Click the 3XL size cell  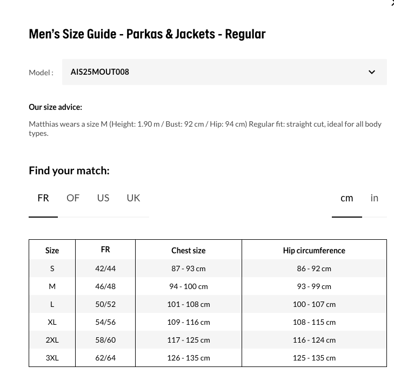point(52,358)
